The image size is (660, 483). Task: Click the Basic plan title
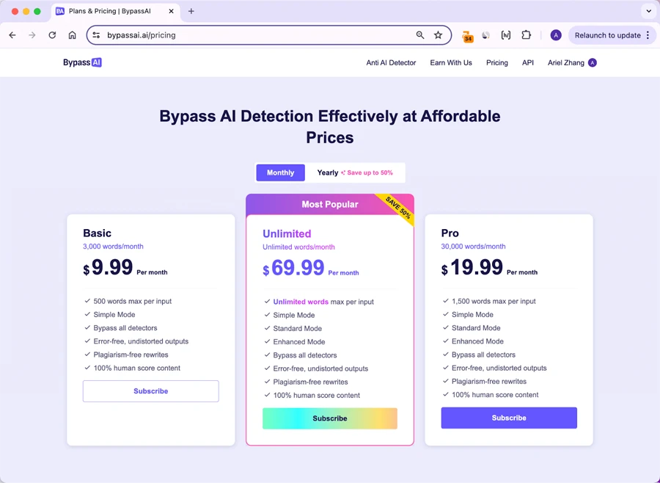tap(98, 233)
